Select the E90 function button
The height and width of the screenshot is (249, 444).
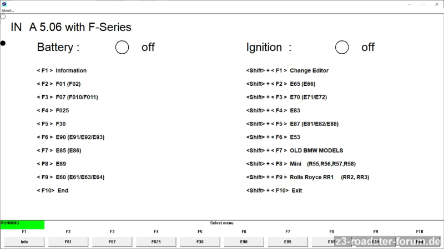pos(244,242)
